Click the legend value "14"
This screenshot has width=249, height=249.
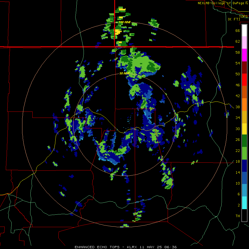238,172
